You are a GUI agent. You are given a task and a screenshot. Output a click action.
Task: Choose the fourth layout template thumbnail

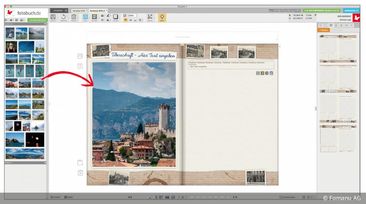tap(338, 139)
